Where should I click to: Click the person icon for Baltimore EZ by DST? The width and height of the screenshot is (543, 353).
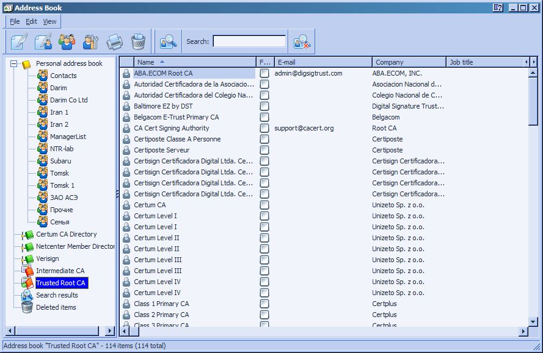coord(127,106)
